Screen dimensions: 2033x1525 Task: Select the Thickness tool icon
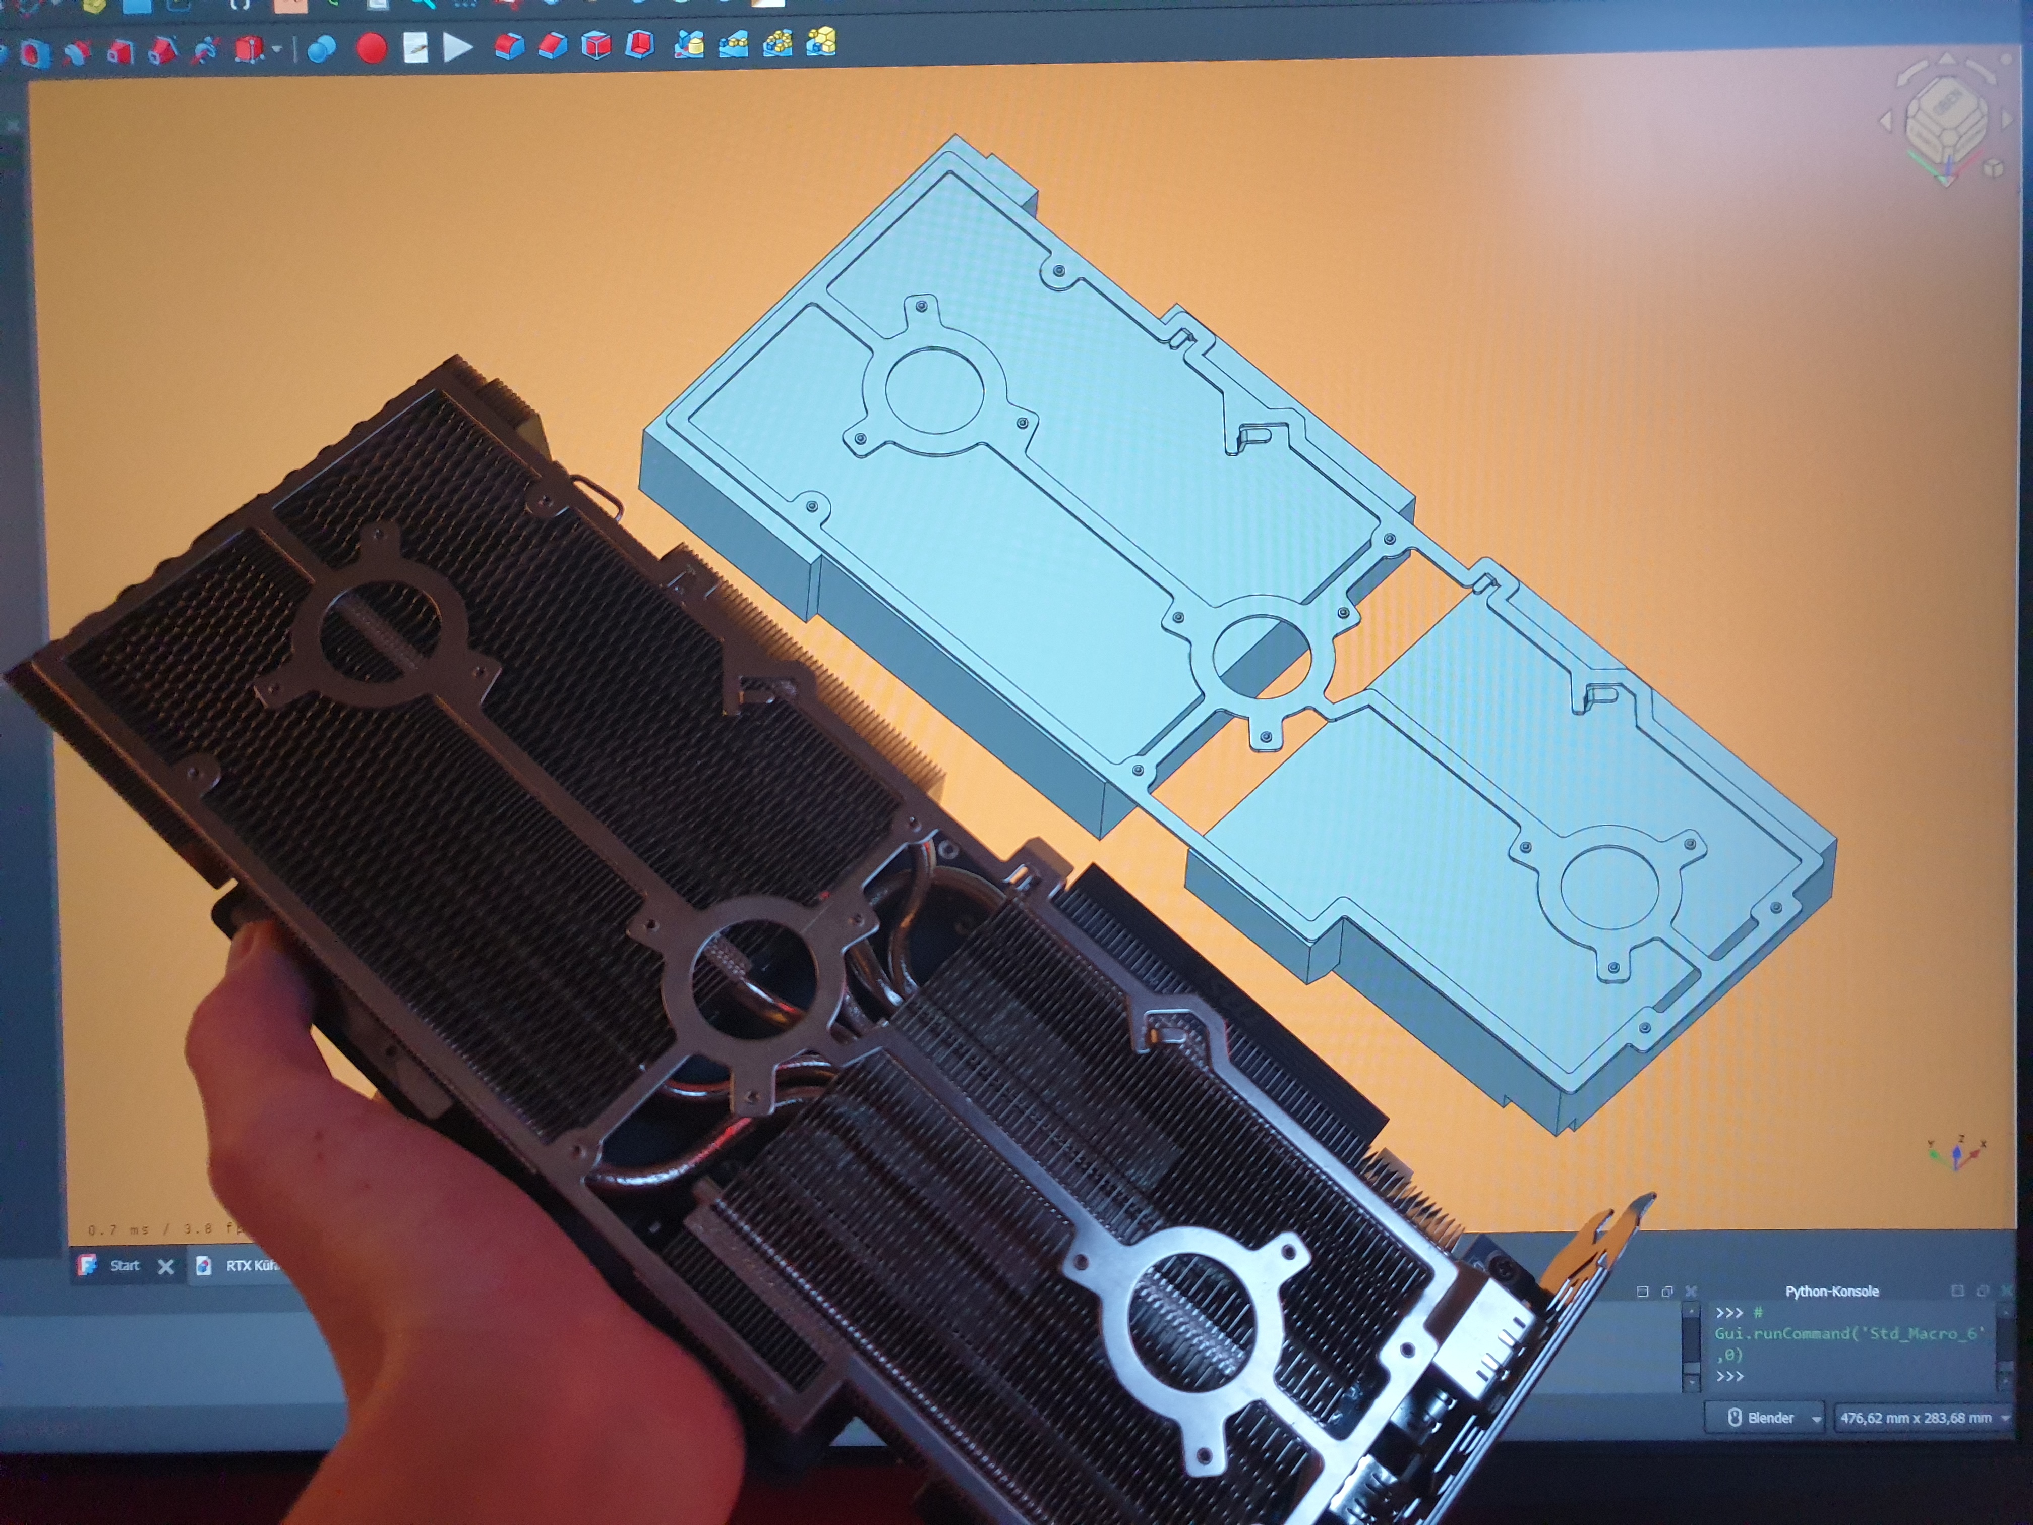coord(640,43)
